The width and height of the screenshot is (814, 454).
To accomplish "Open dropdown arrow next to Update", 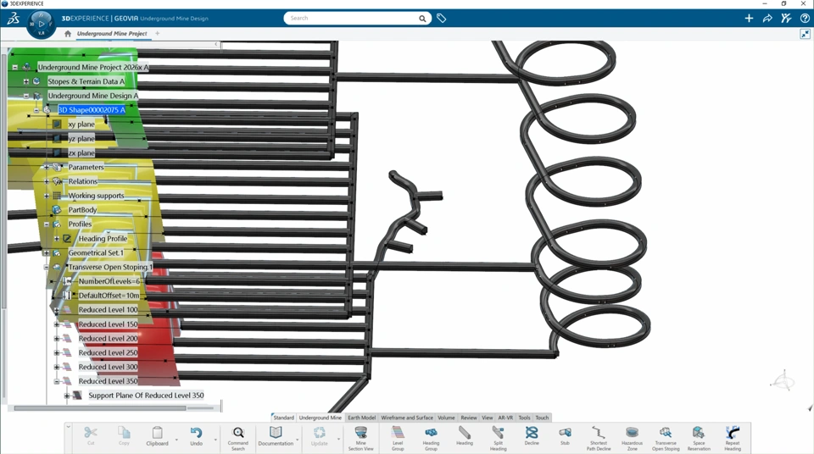I will click(x=338, y=440).
